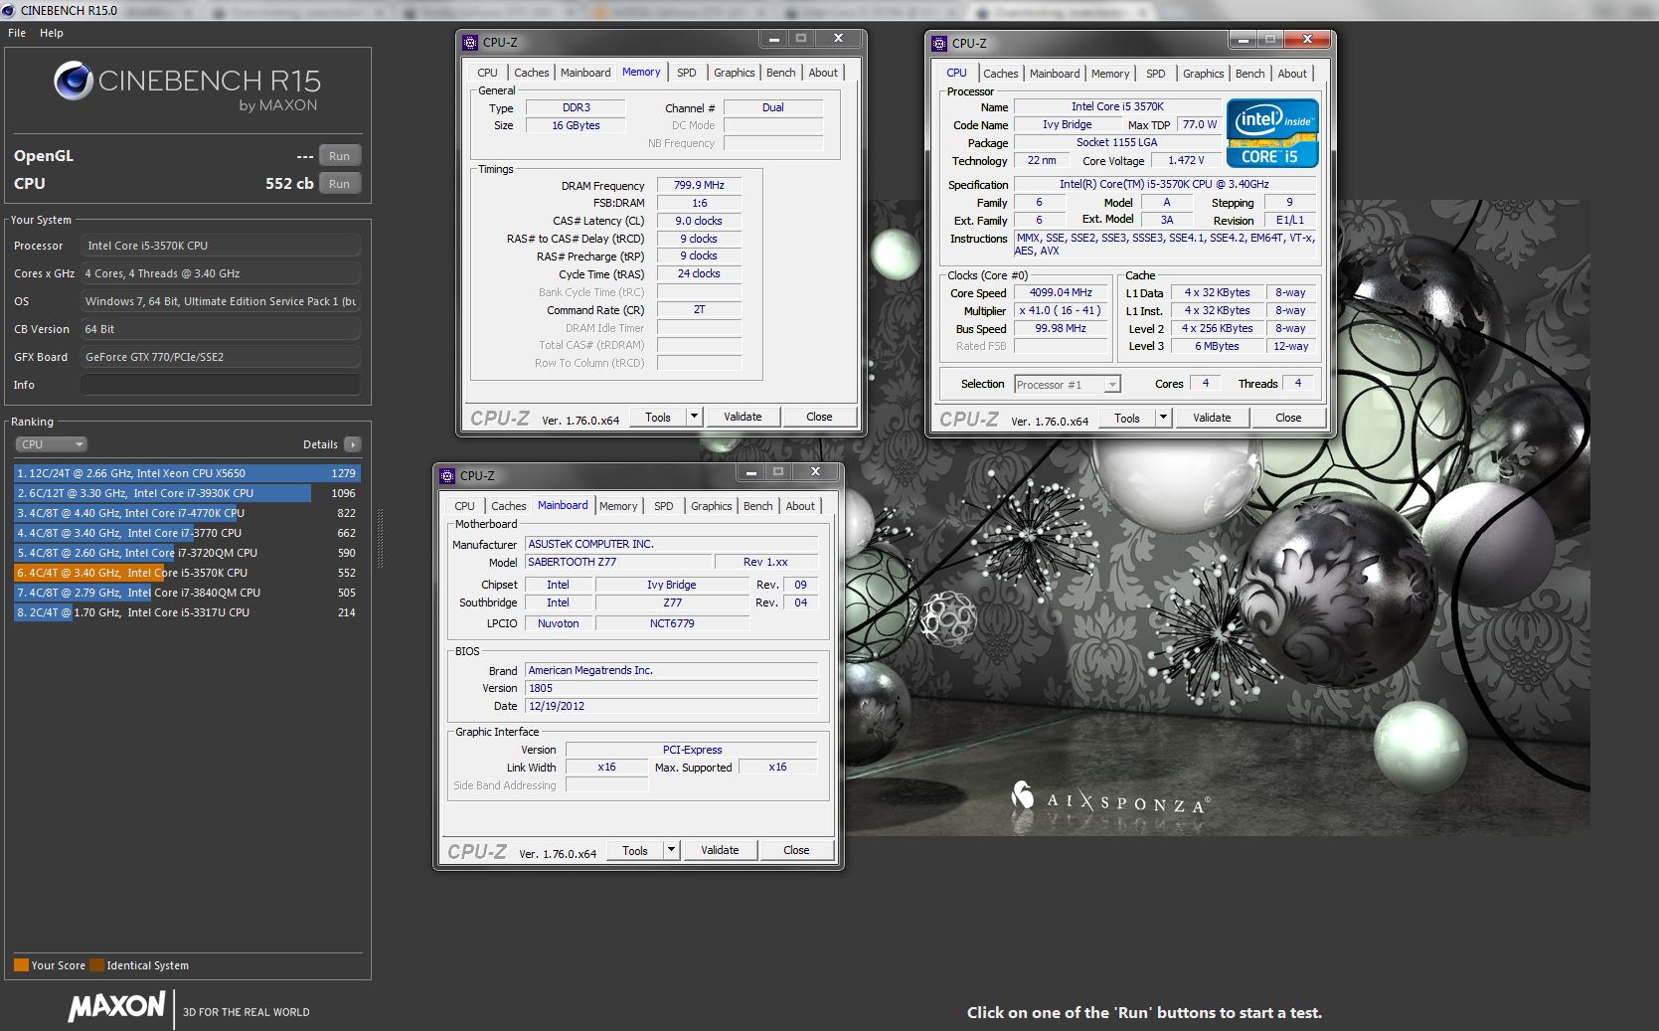This screenshot has width=1659, height=1031.
Task: Click Close button in CPU window
Action: tap(1288, 418)
